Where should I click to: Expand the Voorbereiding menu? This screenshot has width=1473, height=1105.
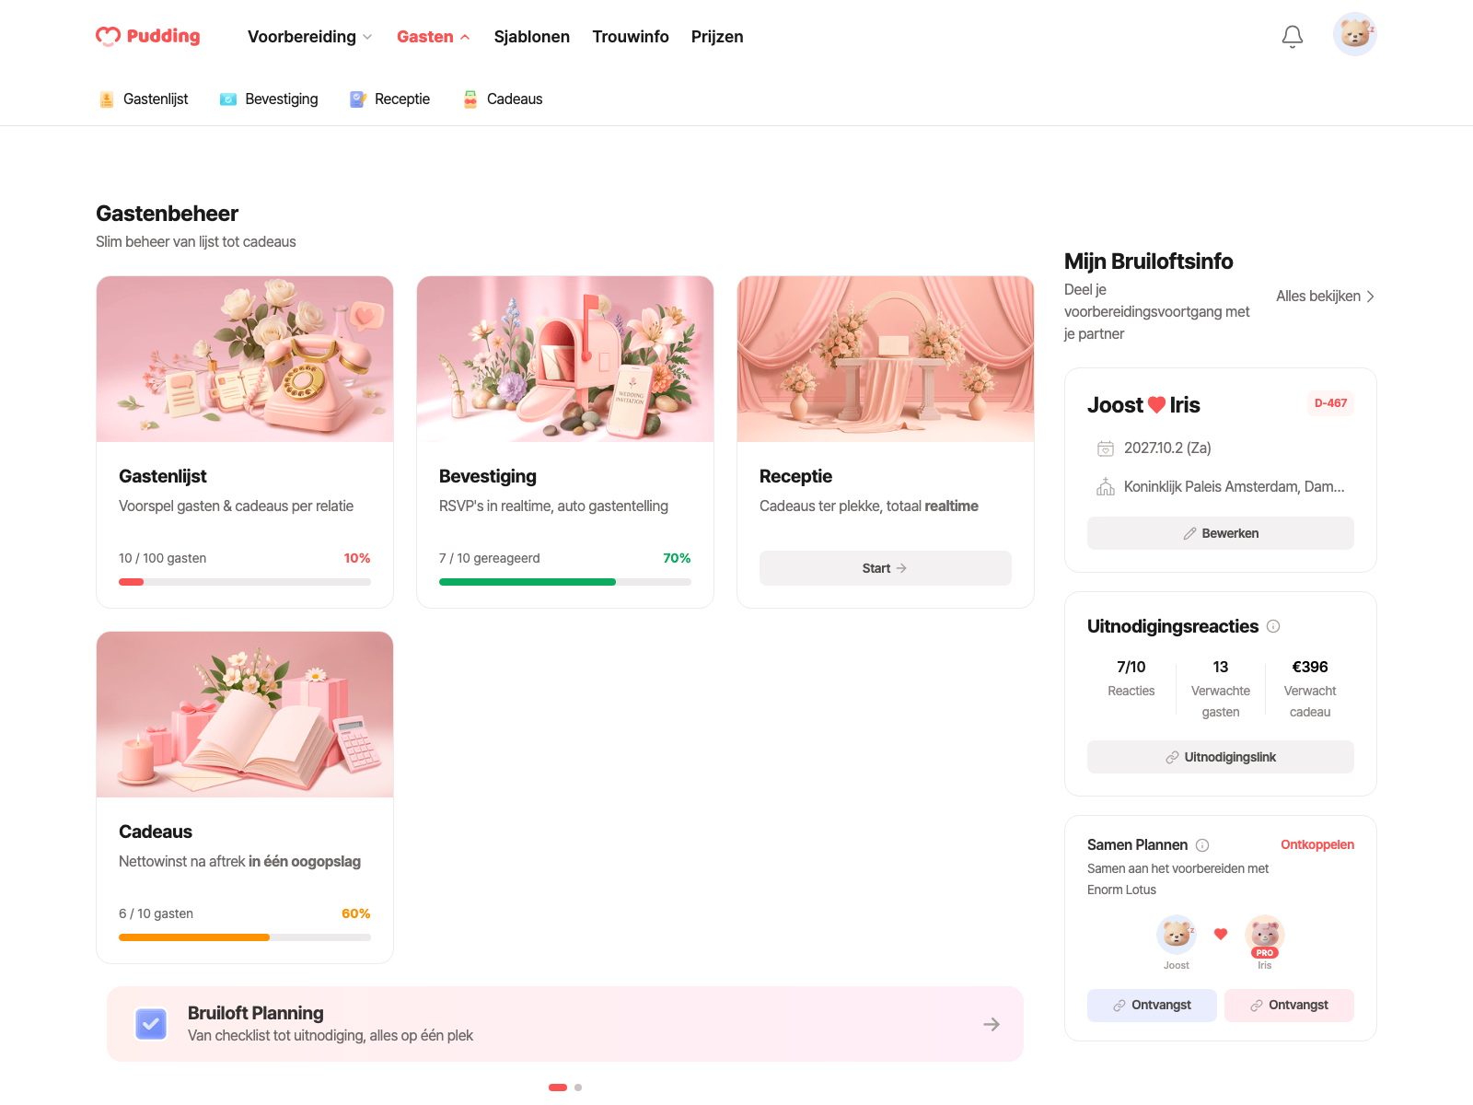coord(310,37)
